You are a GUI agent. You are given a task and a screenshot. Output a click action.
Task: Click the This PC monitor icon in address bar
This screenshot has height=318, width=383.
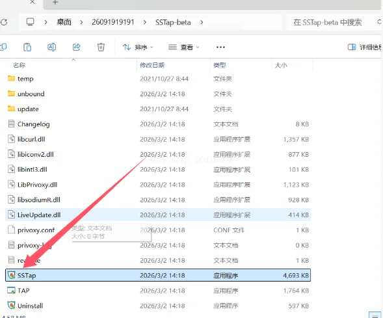[x=31, y=22]
